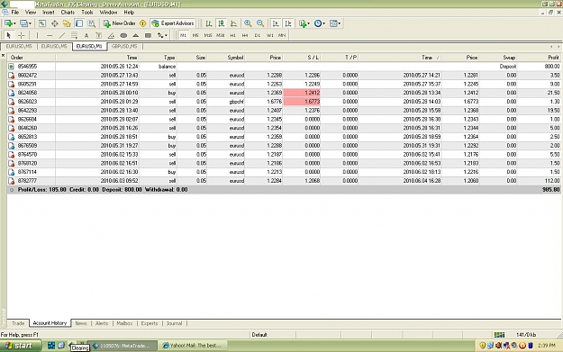
Task: Click red highlighted S/L cell 1.2412
Action: 302,93
